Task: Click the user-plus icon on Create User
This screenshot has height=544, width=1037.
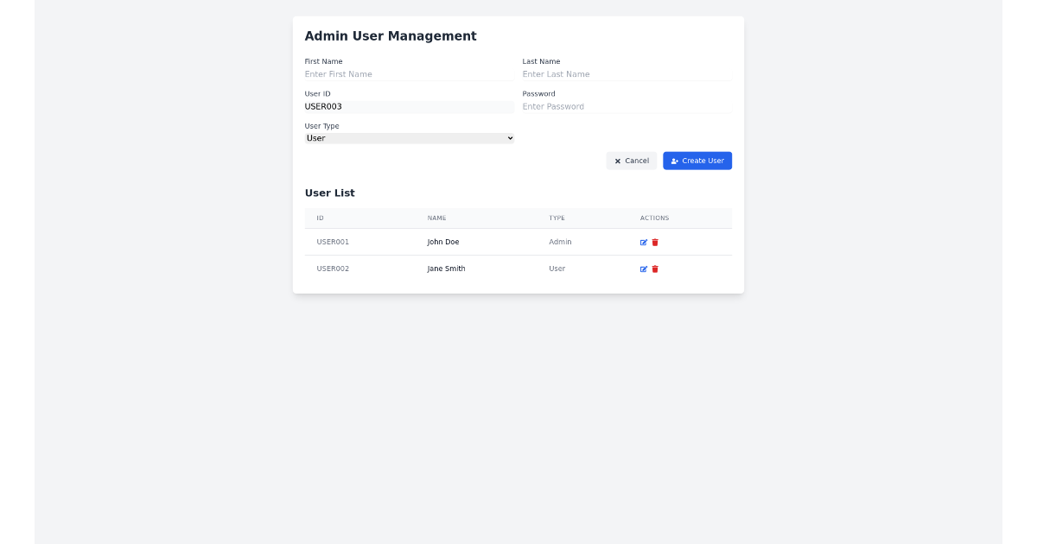Action: [675, 161]
